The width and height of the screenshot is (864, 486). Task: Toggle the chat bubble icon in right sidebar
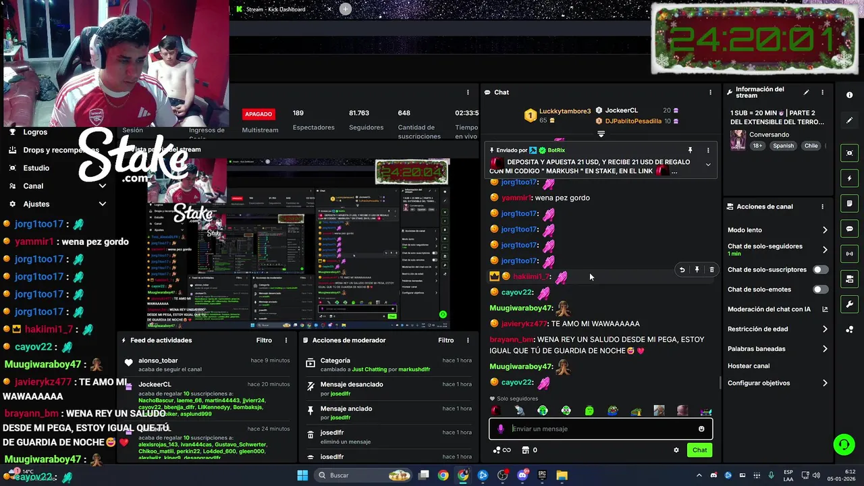pos(849,229)
